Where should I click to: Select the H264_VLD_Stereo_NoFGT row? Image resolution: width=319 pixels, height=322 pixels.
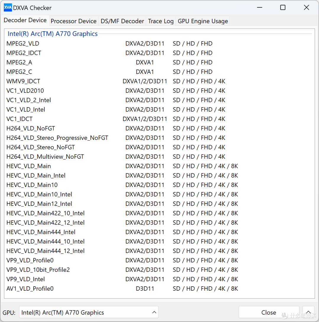(x=159, y=147)
